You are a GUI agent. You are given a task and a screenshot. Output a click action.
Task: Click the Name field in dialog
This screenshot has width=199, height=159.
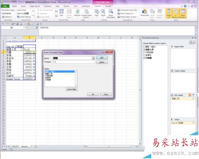[x=72, y=58]
